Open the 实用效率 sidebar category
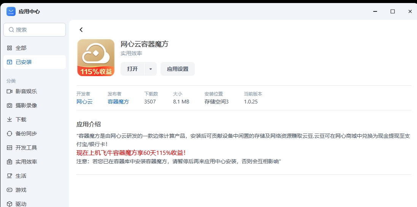The image size is (417, 207). [x=35, y=162]
